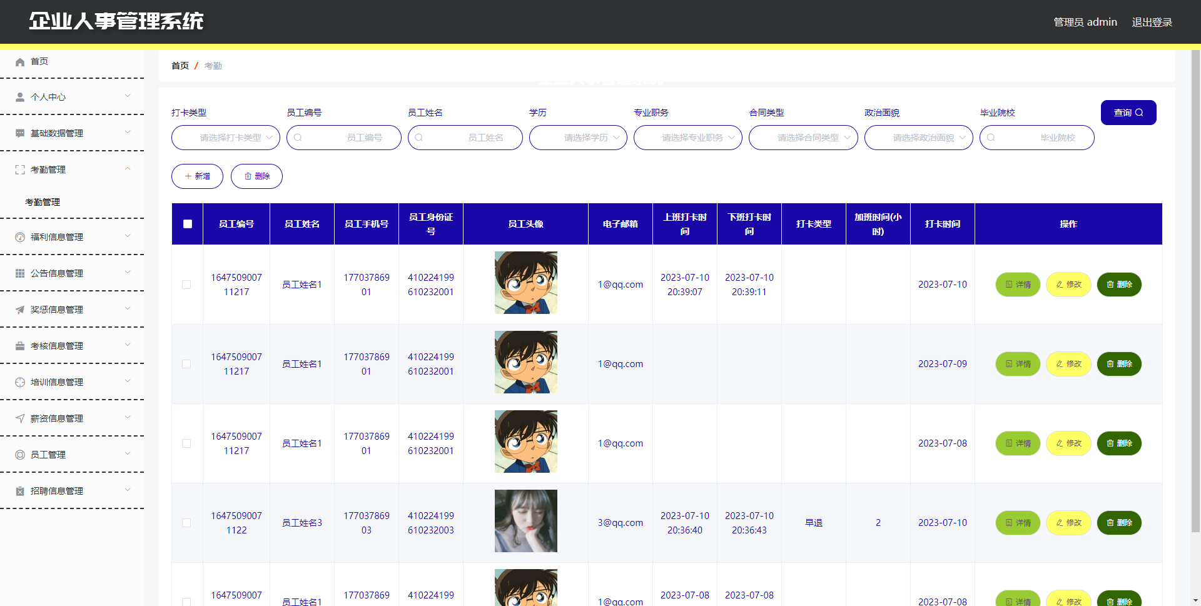Image resolution: width=1201 pixels, height=606 pixels.
Task: Click the 培训信息管理 sidebar icon
Action: coord(20,383)
